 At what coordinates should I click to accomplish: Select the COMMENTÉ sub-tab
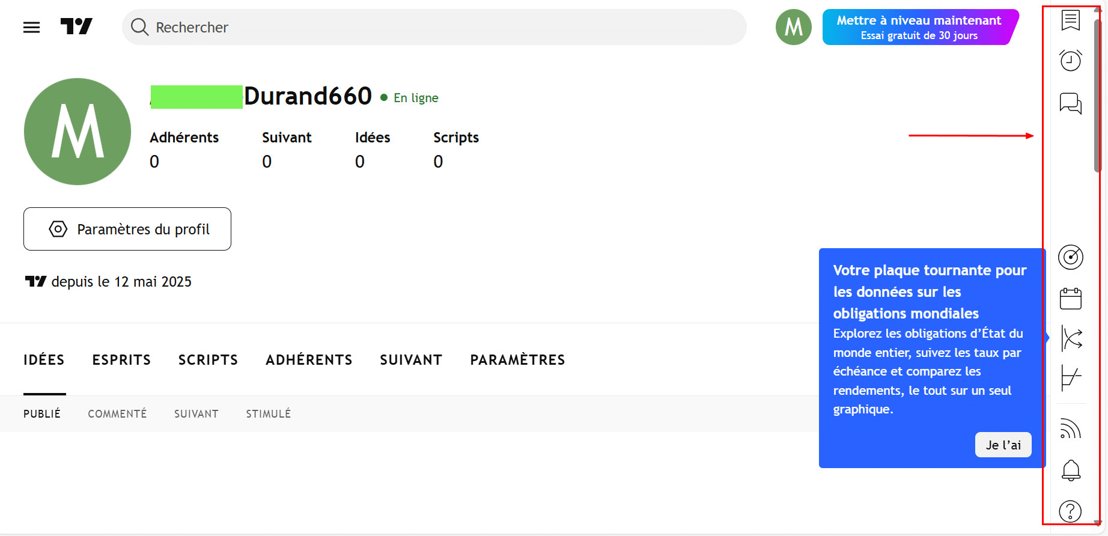(x=117, y=414)
